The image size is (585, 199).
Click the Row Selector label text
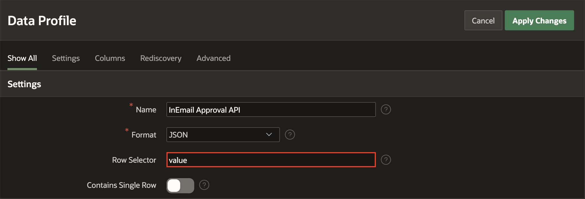(134, 160)
